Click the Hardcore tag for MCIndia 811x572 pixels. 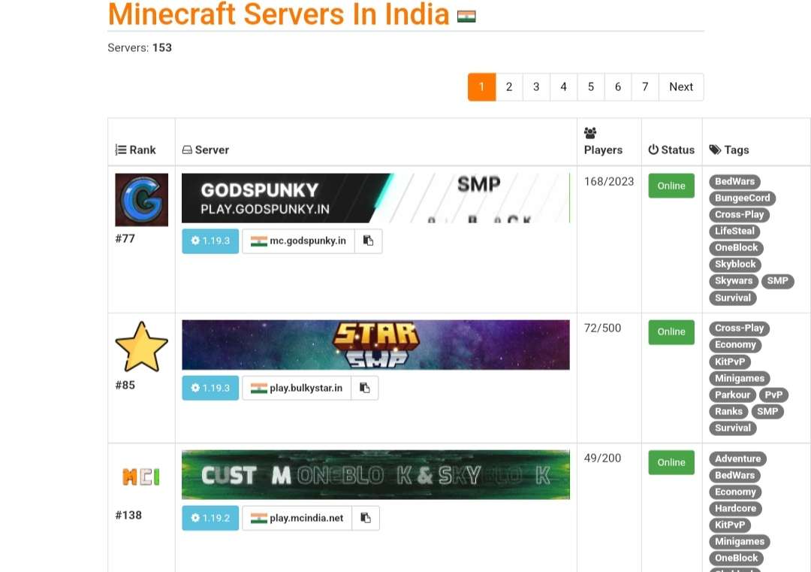tap(735, 508)
